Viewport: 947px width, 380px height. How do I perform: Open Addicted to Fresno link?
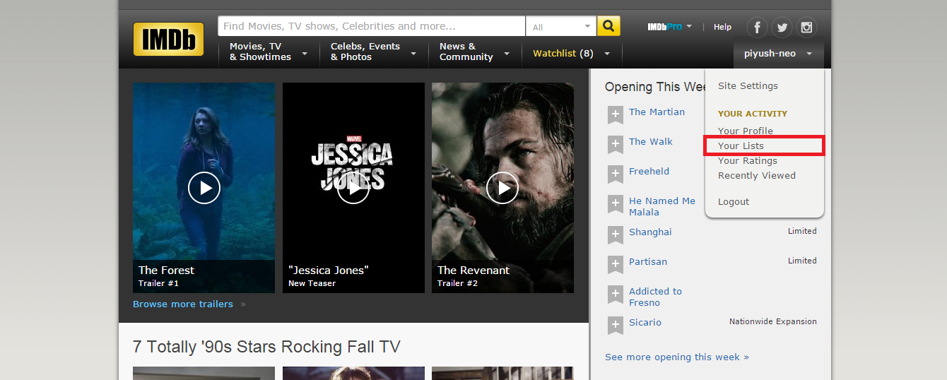(x=655, y=297)
